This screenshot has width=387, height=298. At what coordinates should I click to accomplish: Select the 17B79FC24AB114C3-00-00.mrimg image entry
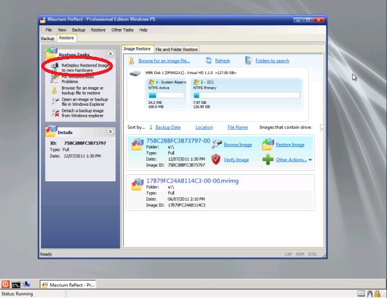pos(220,193)
